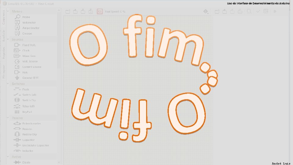
Task: Switch to the FileExplorer side tab
Action: click(3, 72)
